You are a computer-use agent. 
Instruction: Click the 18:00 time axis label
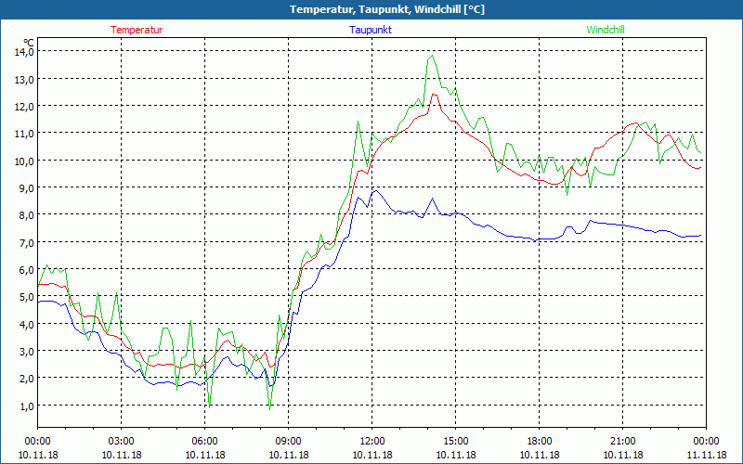[x=539, y=441]
